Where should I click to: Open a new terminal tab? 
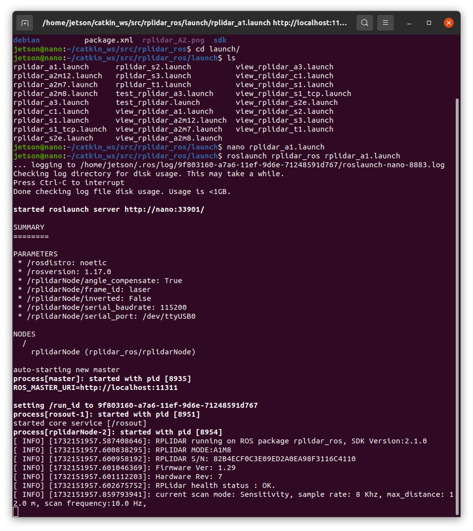[25, 23]
